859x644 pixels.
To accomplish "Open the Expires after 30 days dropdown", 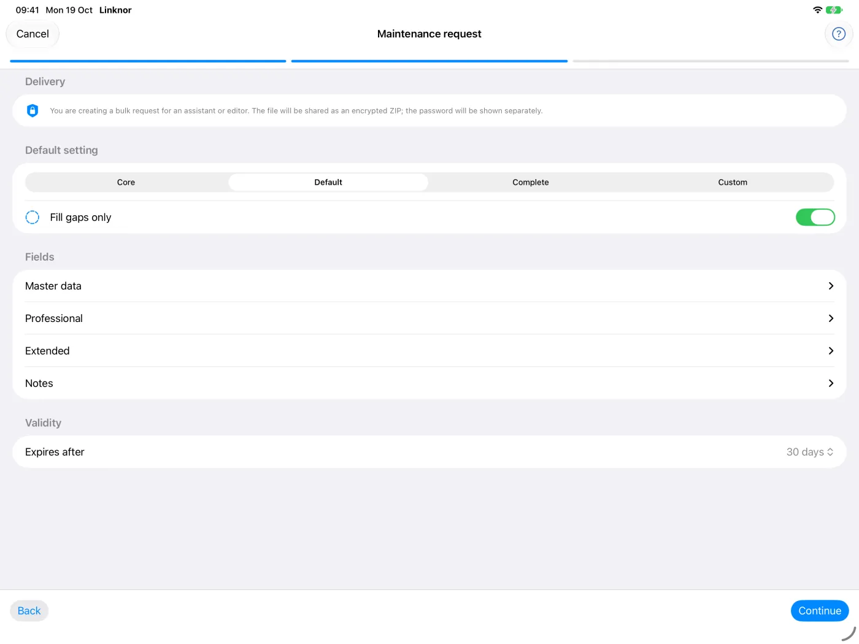I will [x=429, y=452].
